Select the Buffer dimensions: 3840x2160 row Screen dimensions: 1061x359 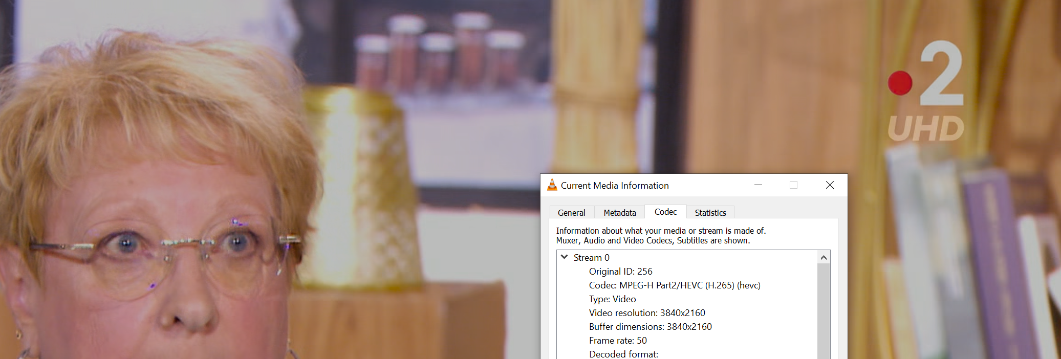[650, 327]
